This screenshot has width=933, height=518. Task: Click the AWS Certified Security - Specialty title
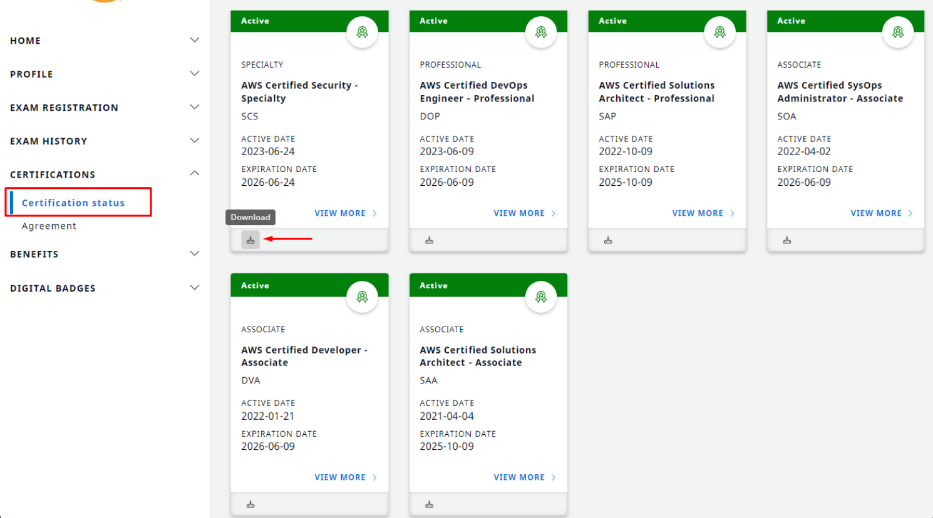coord(299,92)
